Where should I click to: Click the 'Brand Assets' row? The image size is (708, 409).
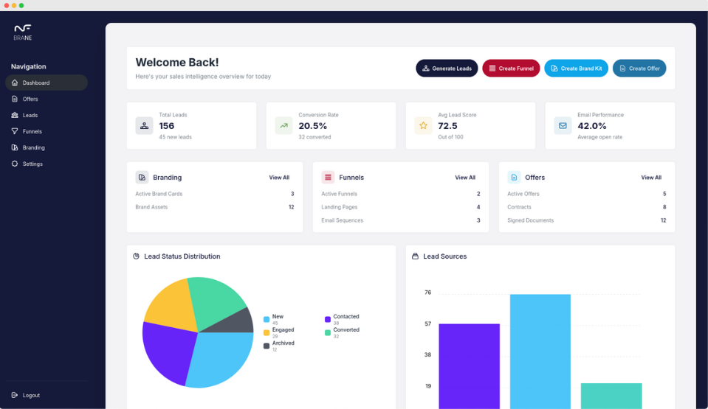coord(215,207)
